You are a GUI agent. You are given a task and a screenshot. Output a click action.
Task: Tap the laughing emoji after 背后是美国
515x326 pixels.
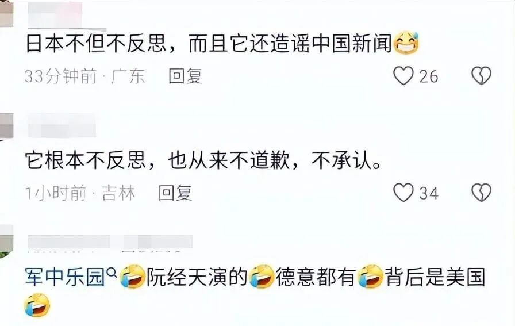point(37,306)
